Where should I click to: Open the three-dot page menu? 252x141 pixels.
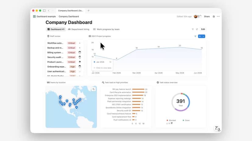pyautogui.click(x=218, y=16)
